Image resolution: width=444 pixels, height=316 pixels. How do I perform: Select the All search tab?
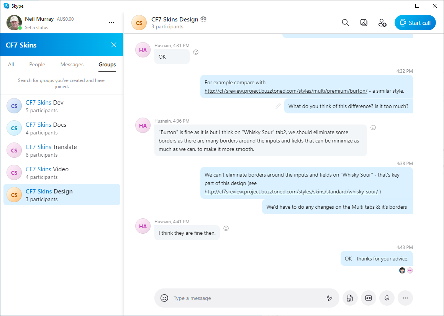11,64
